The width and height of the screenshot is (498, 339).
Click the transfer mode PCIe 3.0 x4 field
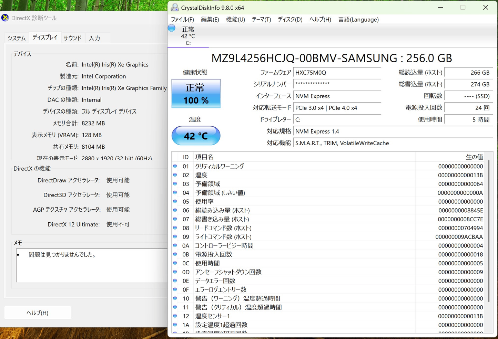point(337,108)
